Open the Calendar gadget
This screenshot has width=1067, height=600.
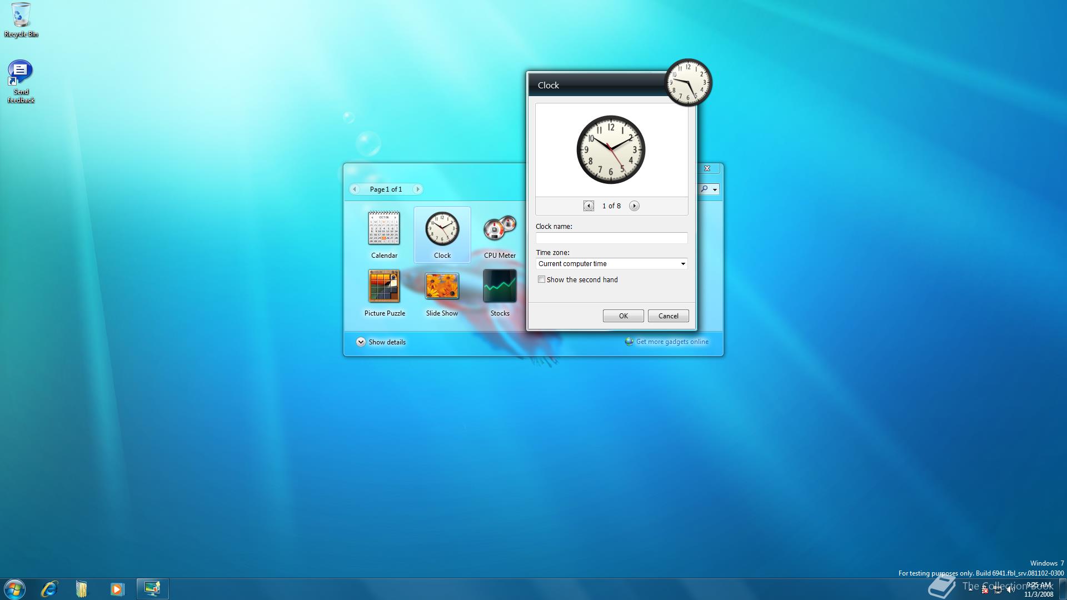(384, 234)
